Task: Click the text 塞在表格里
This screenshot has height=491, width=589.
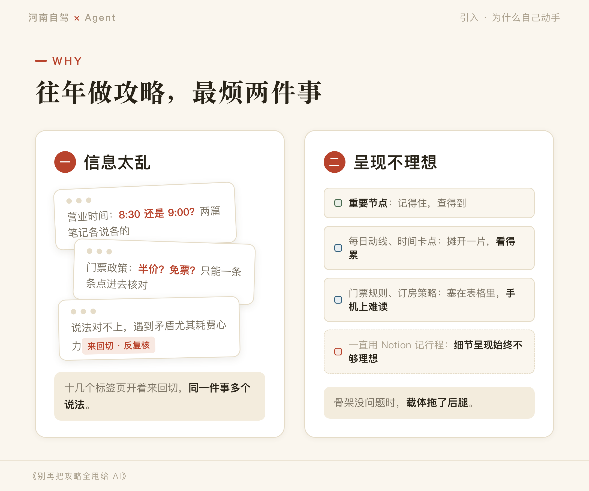Action: tap(471, 293)
